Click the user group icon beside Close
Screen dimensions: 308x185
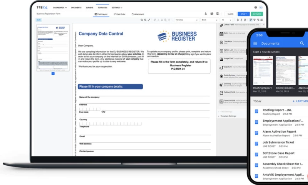[212, 14]
